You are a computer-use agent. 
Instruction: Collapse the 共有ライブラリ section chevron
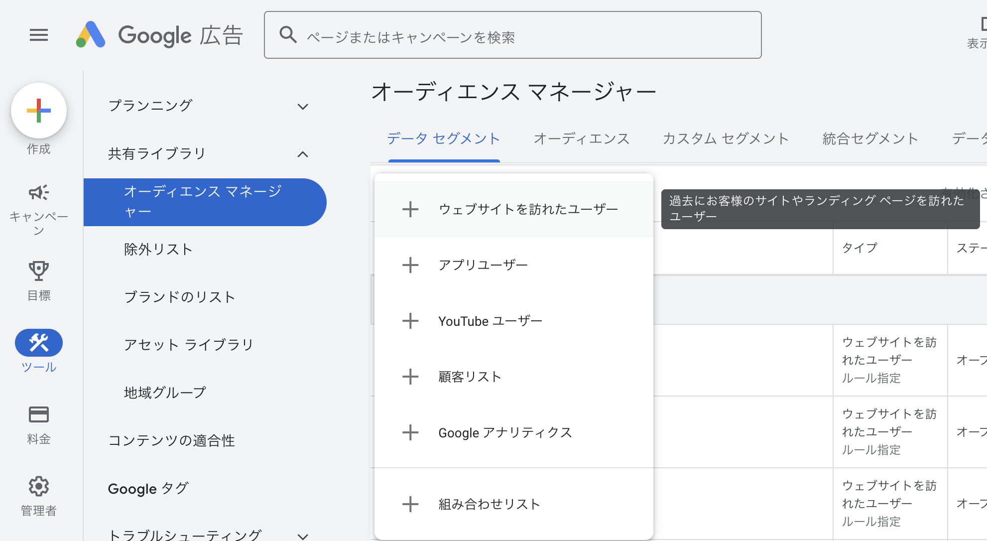tap(303, 154)
